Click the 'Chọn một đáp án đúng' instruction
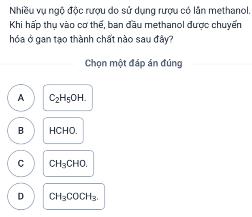252x217 pixels. point(134,64)
